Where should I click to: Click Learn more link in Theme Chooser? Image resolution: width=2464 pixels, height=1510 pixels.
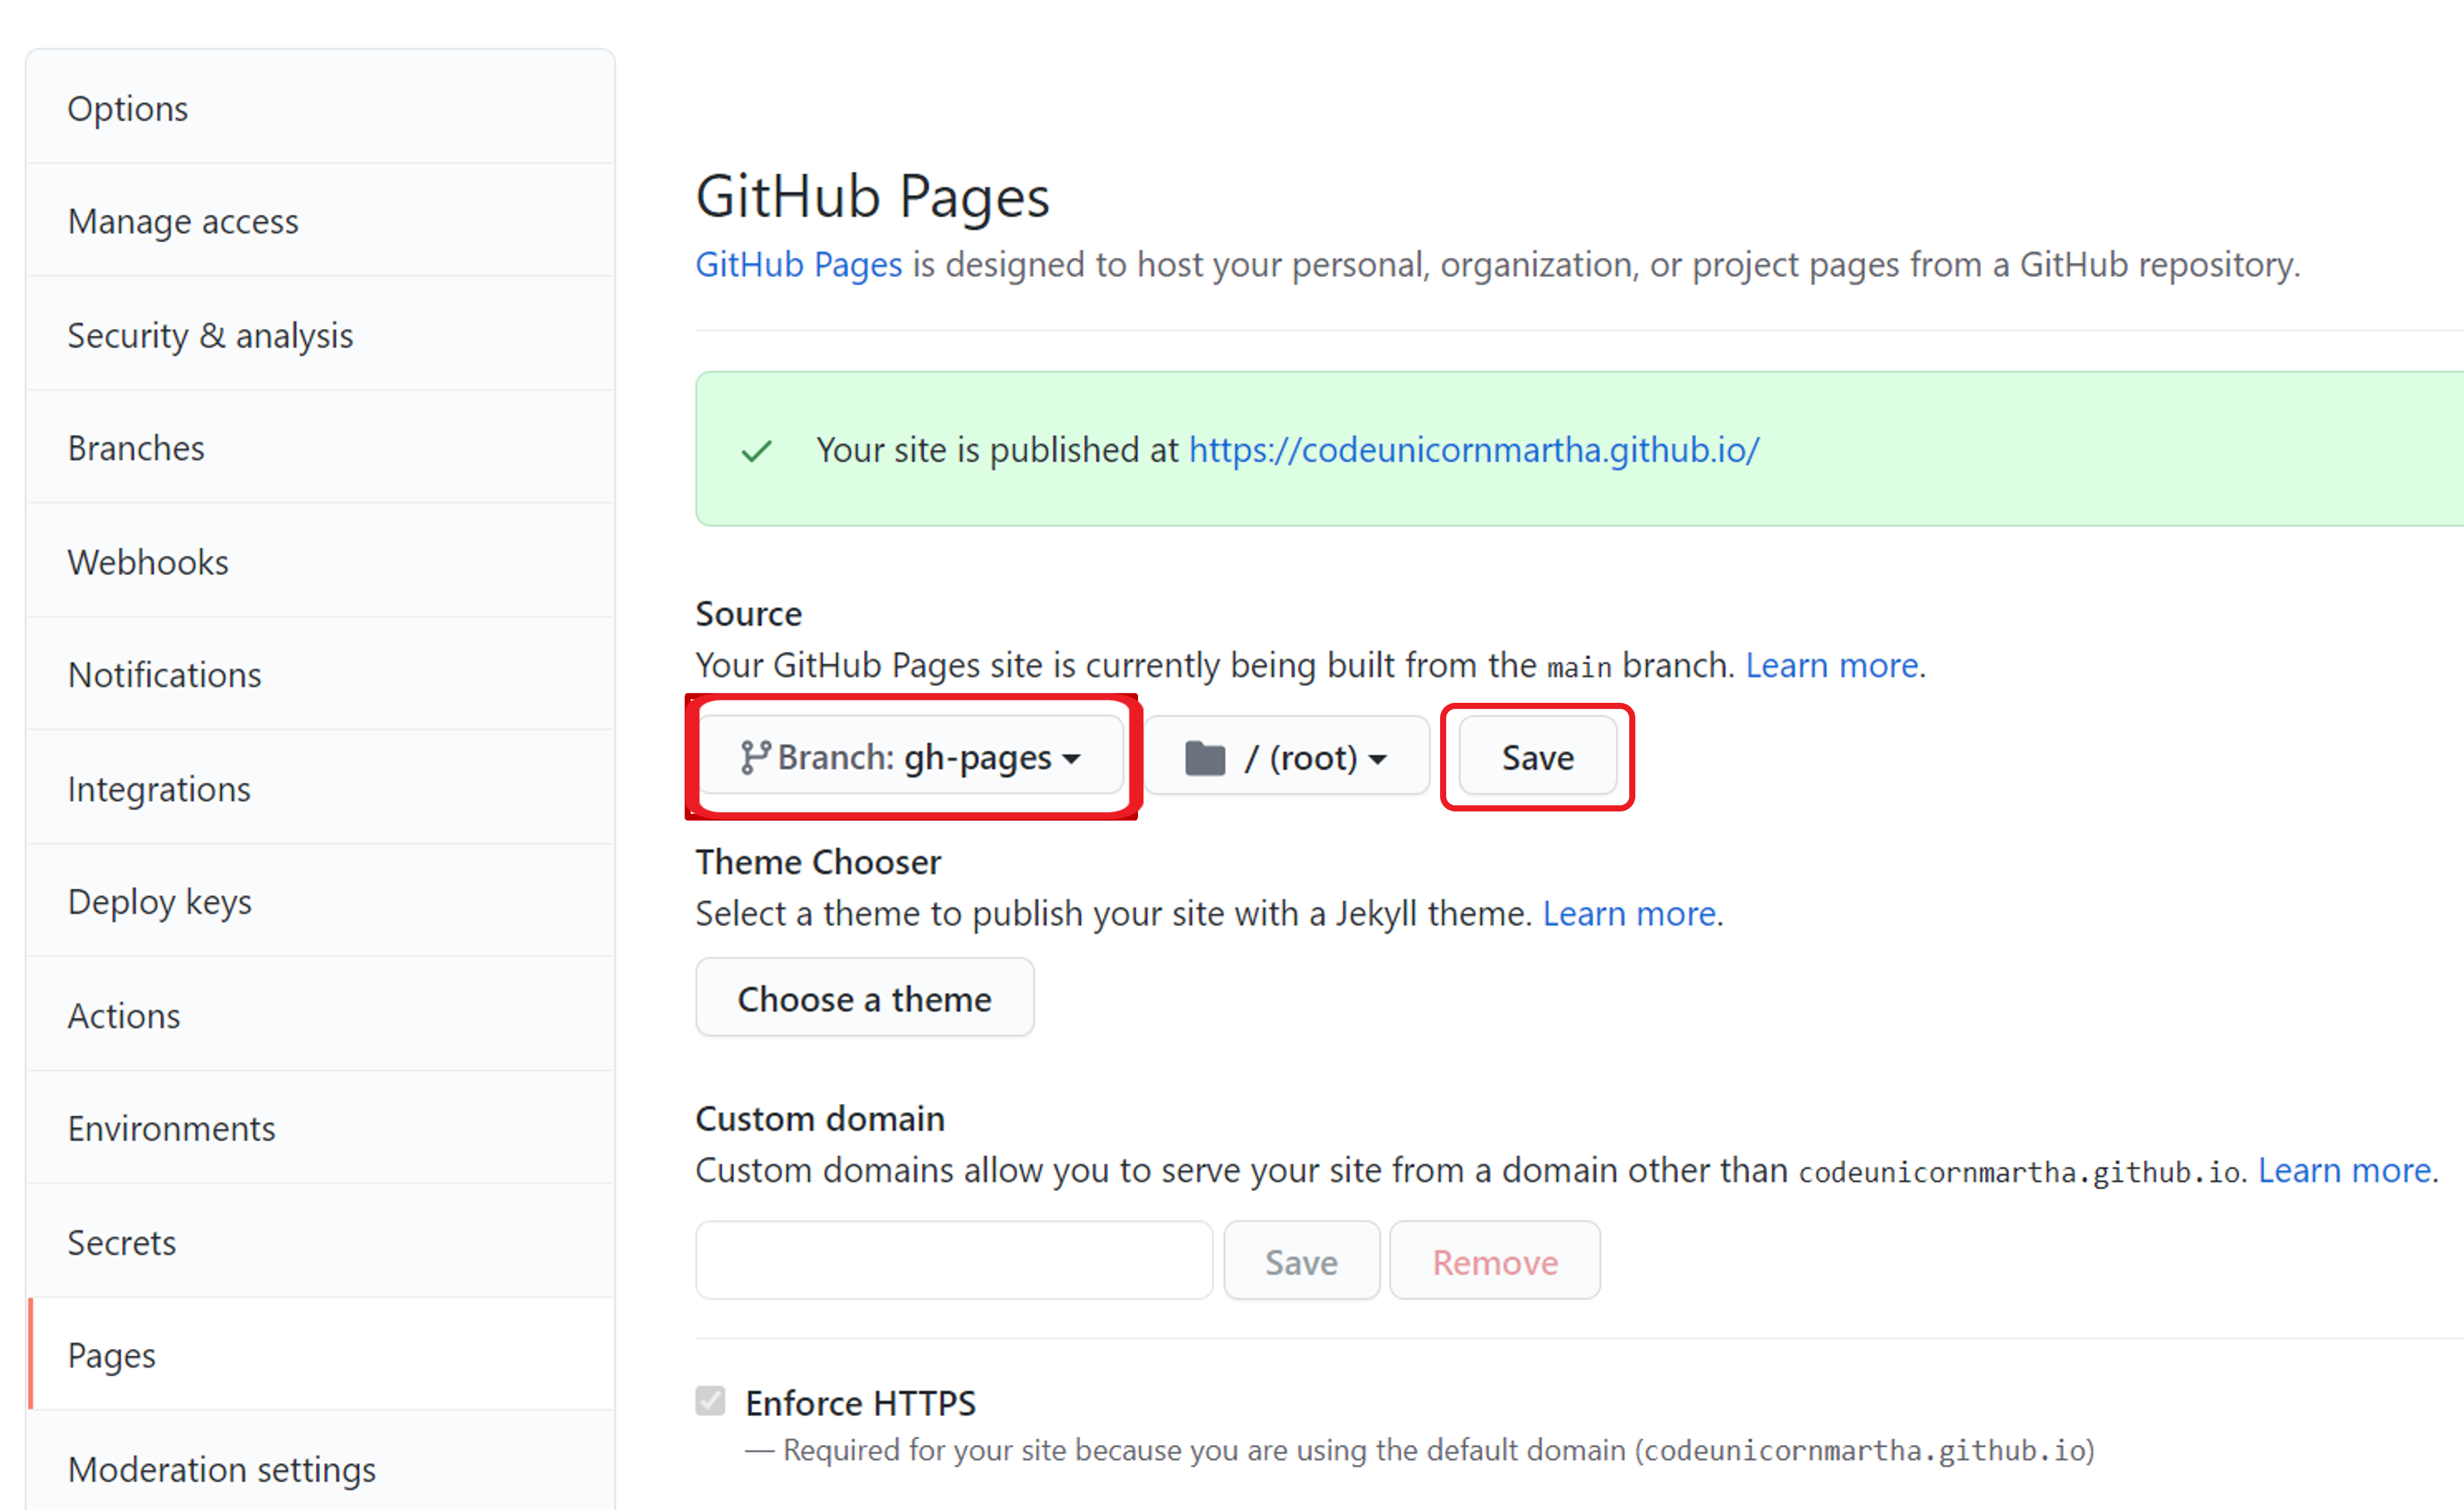point(1628,913)
